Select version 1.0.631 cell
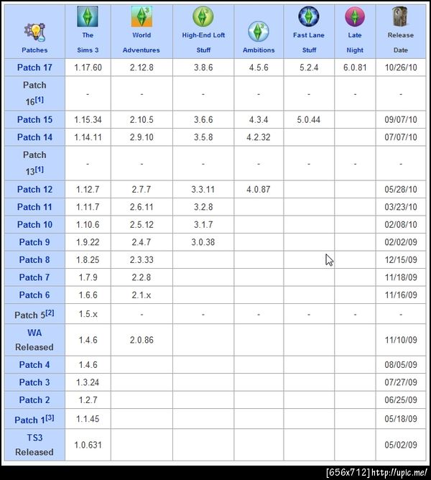The image size is (431, 480). coord(88,445)
